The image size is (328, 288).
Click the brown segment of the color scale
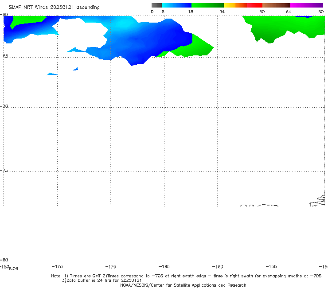[x=276, y=5]
